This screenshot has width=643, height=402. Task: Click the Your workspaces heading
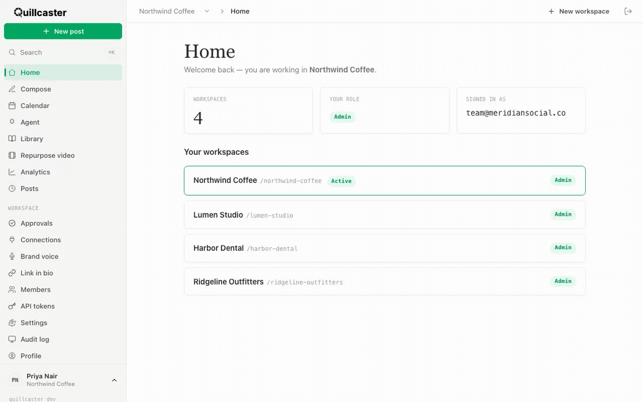[217, 152]
